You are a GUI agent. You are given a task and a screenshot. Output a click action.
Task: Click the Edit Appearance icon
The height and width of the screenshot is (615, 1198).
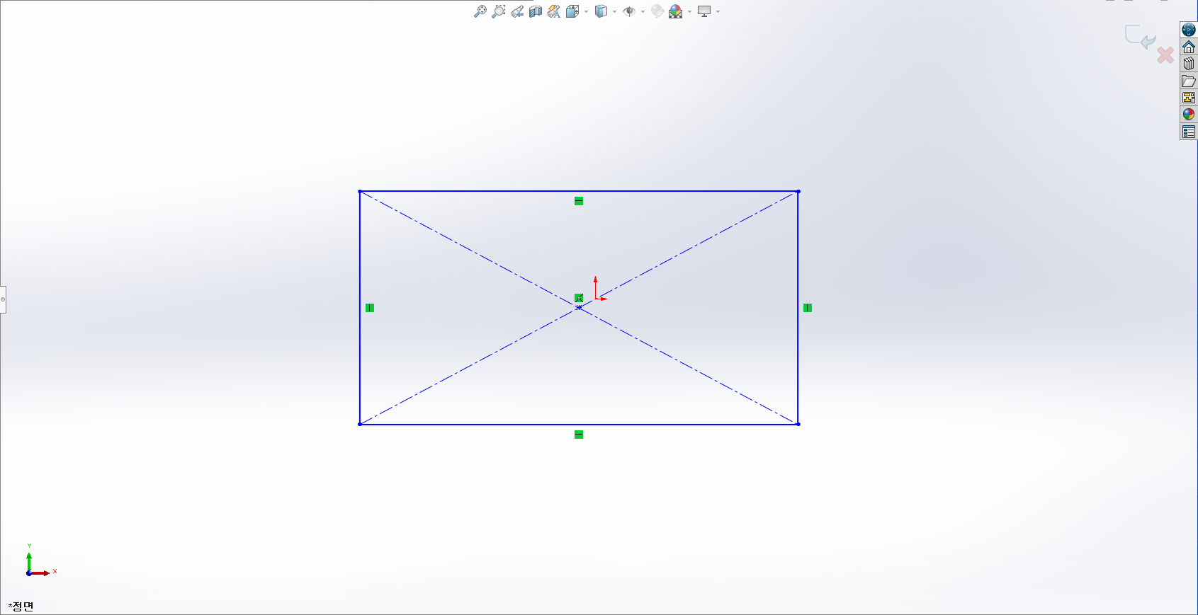click(657, 11)
